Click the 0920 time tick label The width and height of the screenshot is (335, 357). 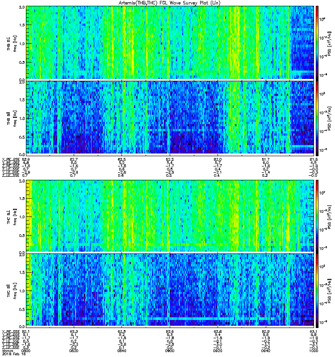218,351
